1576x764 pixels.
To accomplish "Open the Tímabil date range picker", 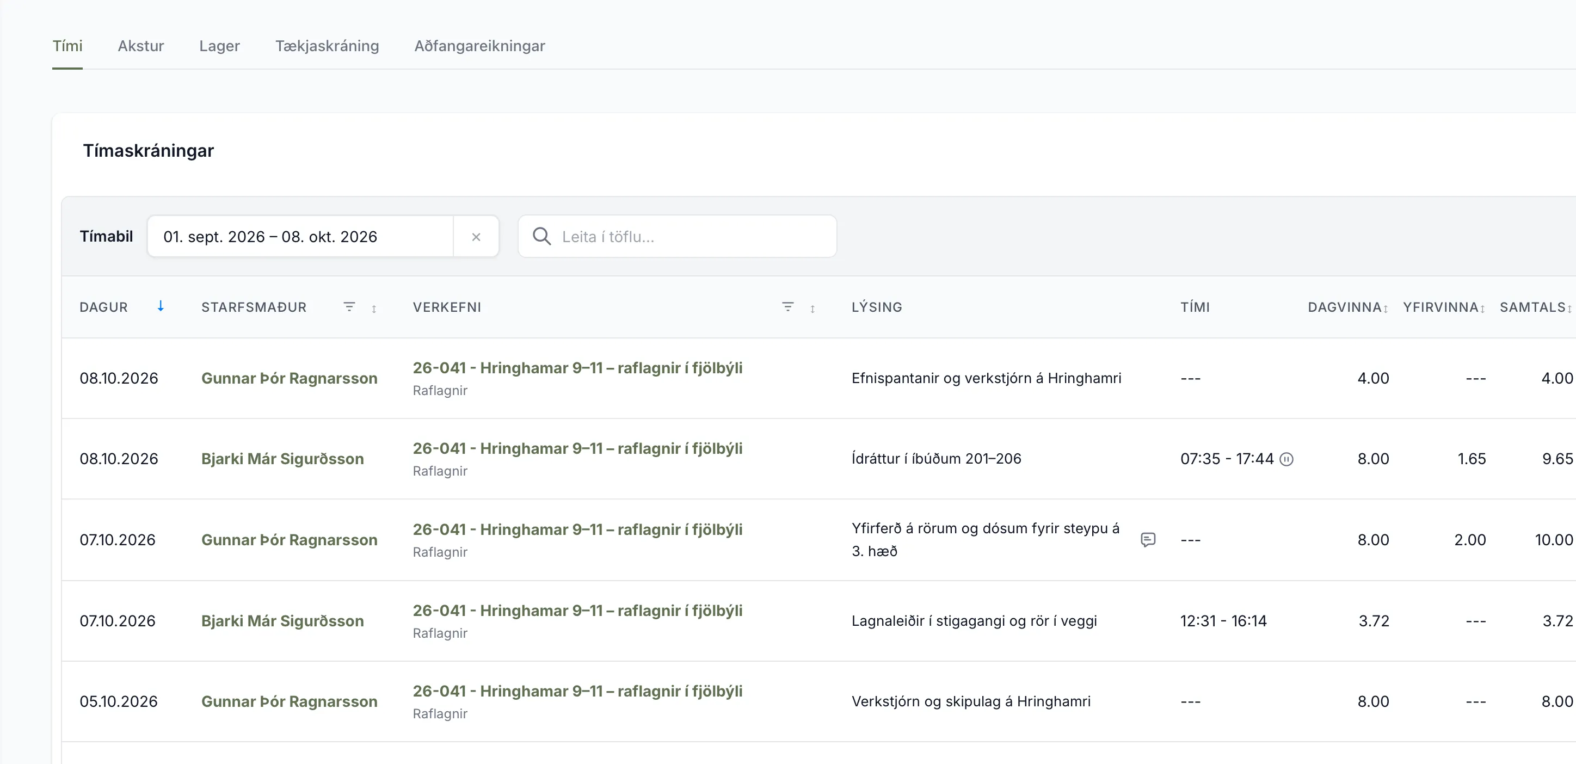I will pos(300,236).
